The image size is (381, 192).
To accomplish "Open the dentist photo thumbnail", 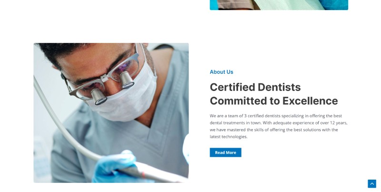I will pos(111,113).
